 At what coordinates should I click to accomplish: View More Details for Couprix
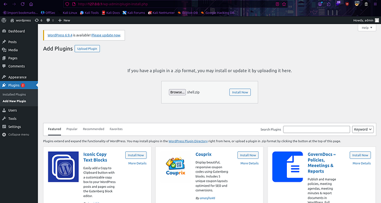(249, 163)
